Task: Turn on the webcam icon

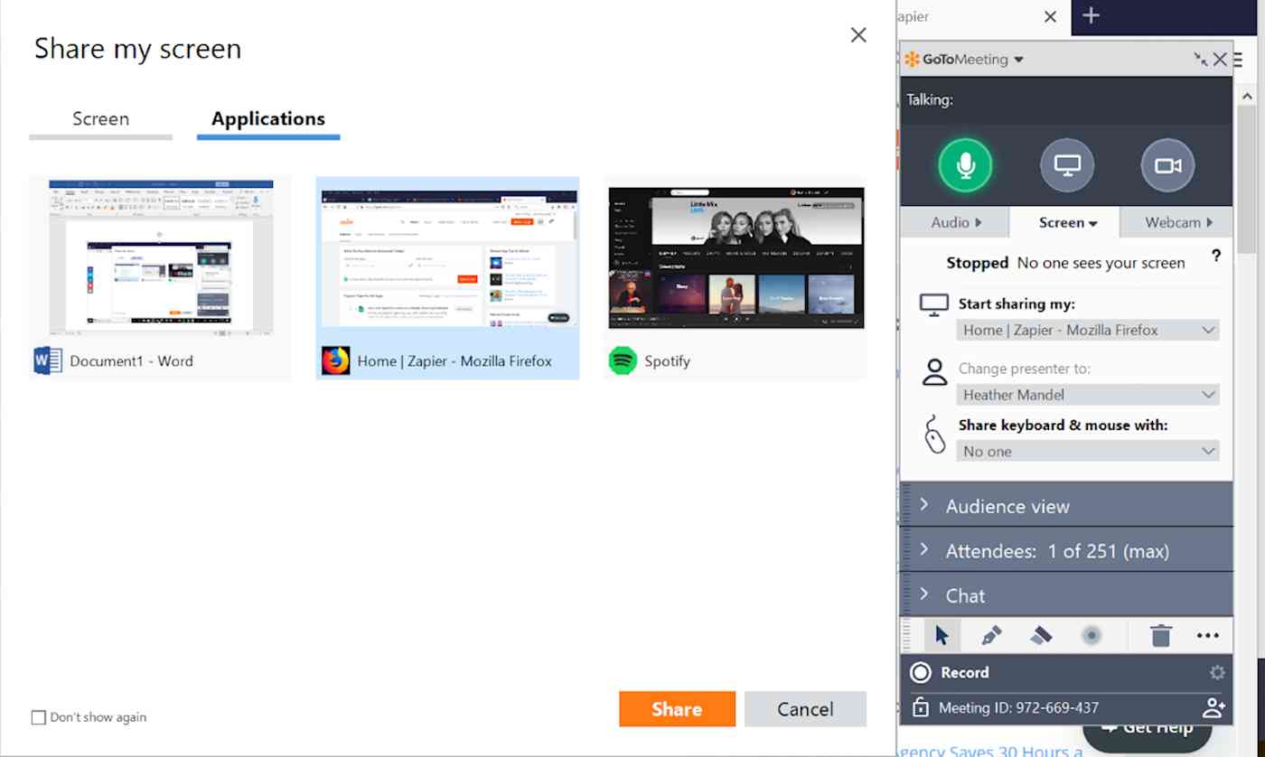Action: click(1167, 165)
